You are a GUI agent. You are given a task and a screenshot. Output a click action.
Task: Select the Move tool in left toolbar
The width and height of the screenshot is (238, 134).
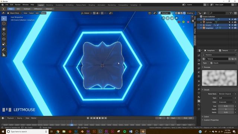4,34
